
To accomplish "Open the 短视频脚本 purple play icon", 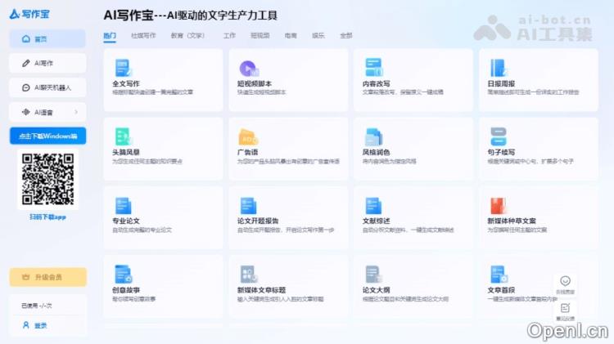I will [248, 68].
